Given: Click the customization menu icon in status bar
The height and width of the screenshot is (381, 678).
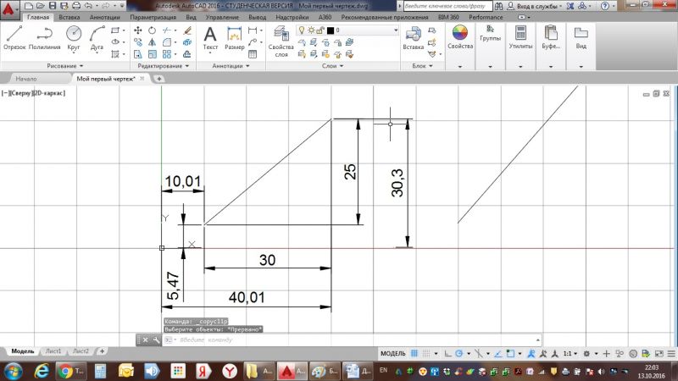Looking at the screenshot, I should pyautogui.click(x=671, y=353).
